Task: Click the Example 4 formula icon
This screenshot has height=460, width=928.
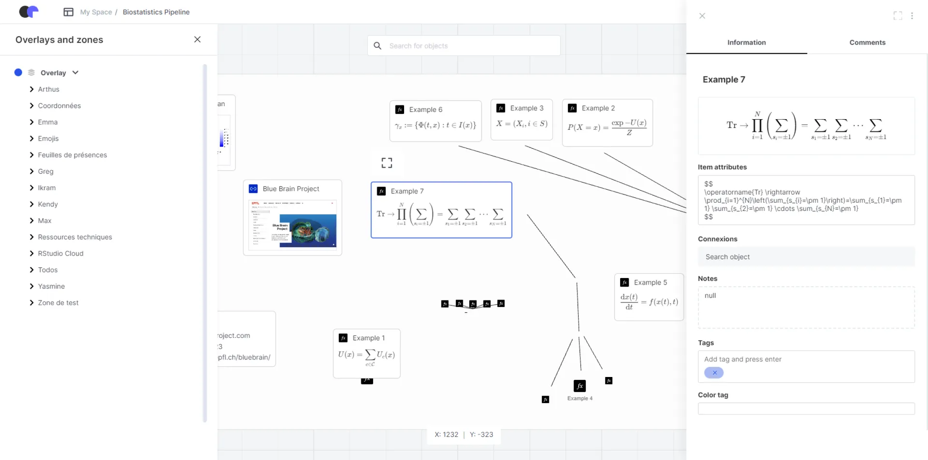Action: (x=580, y=386)
